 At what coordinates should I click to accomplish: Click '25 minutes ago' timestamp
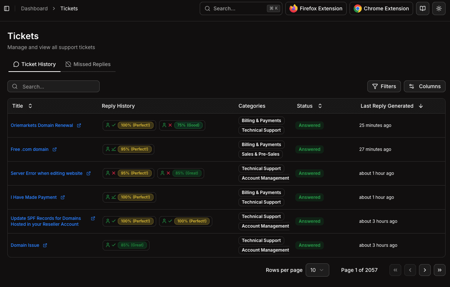375,125
